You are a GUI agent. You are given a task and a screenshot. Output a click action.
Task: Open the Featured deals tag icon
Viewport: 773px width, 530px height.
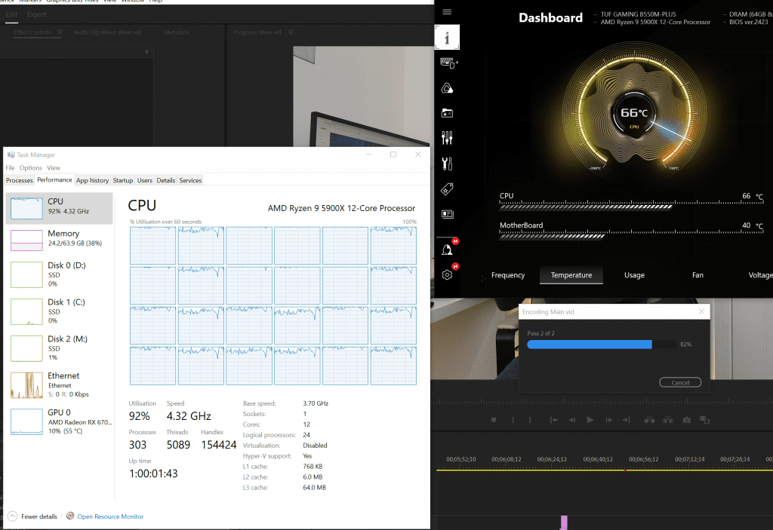[447, 189]
